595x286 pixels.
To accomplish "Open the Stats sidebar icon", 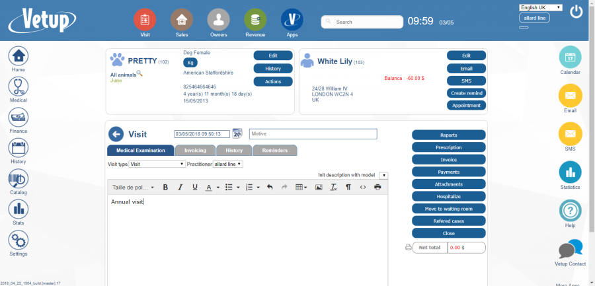I will coord(19,209).
